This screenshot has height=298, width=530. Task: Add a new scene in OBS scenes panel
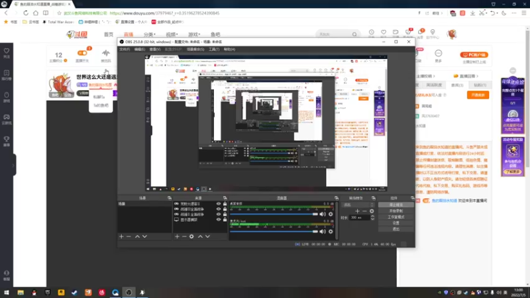pyautogui.click(x=121, y=236)
